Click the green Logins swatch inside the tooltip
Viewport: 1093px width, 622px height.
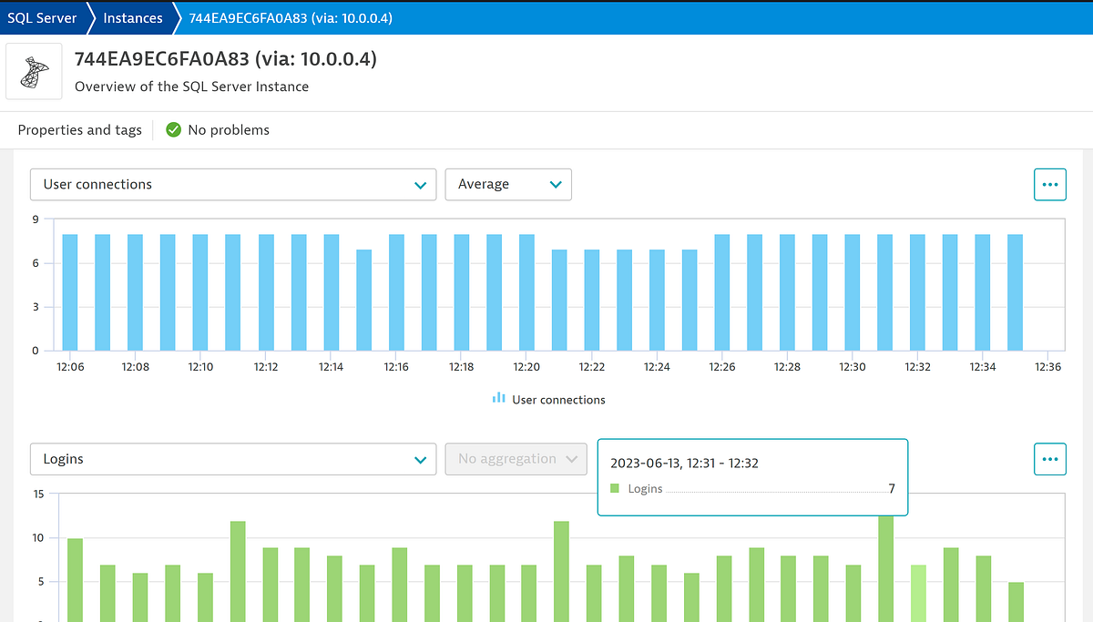(x=616, y=488)
